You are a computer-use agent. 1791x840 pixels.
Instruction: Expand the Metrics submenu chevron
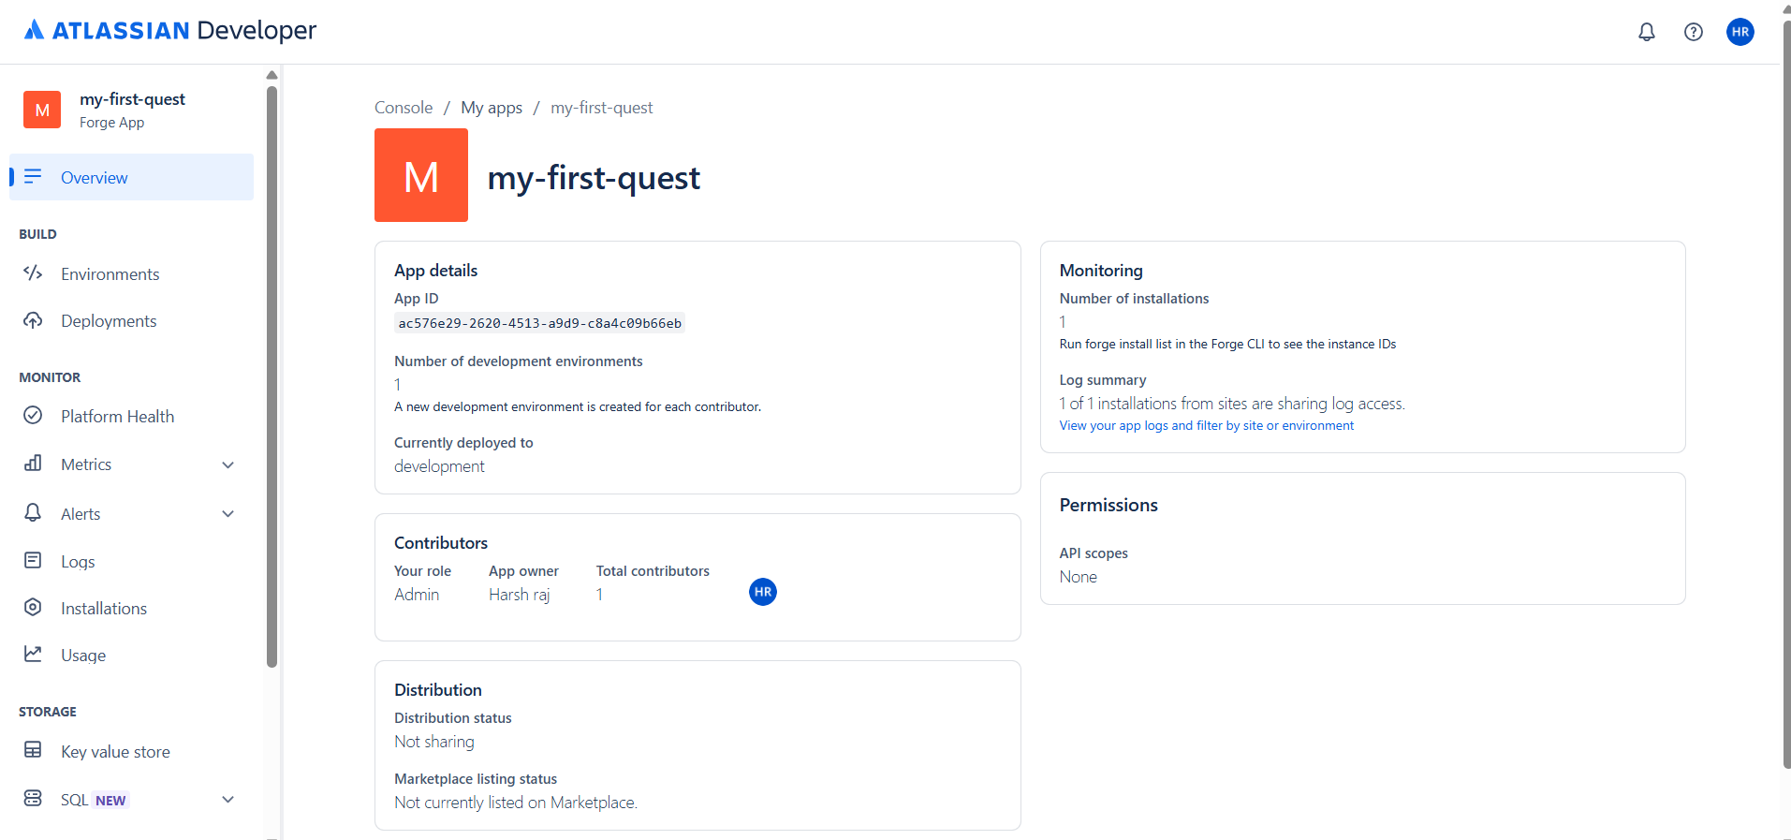coord(228,464)
